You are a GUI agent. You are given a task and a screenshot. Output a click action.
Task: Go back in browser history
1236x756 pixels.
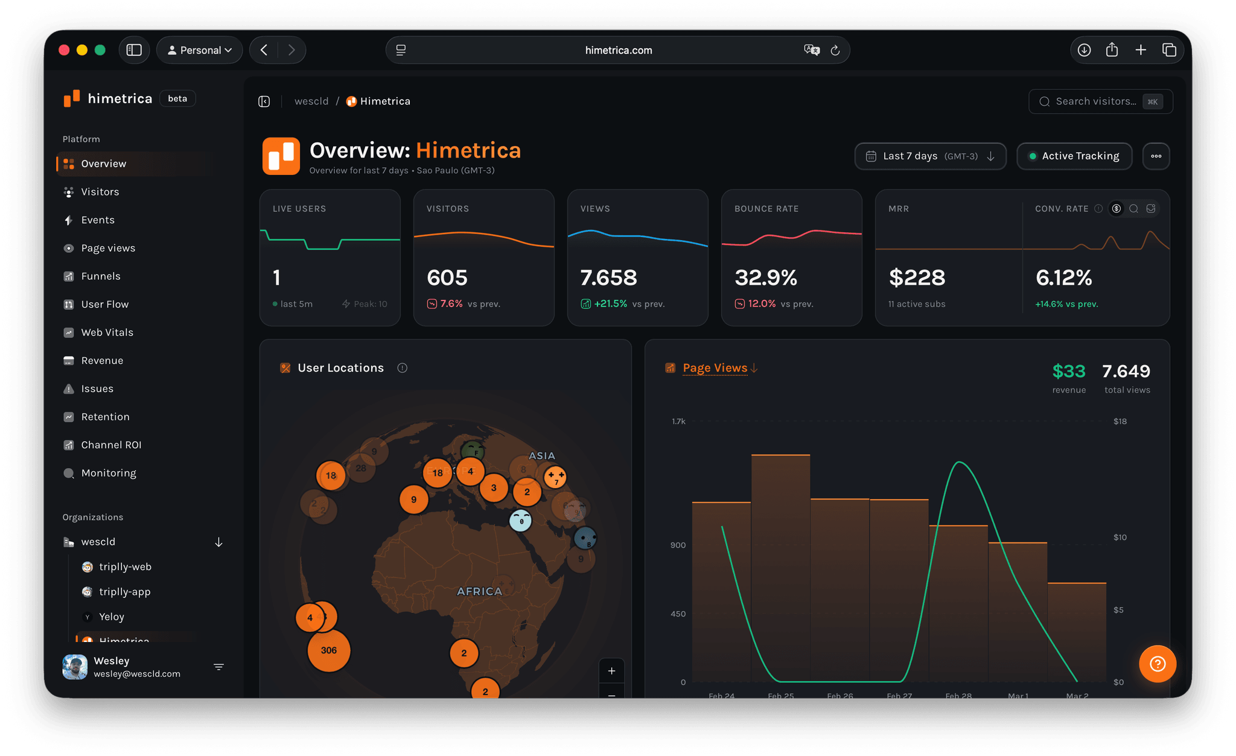tap(264, 50)
